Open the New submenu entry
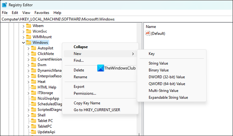 pyautogui.click(x=100, y=54)
